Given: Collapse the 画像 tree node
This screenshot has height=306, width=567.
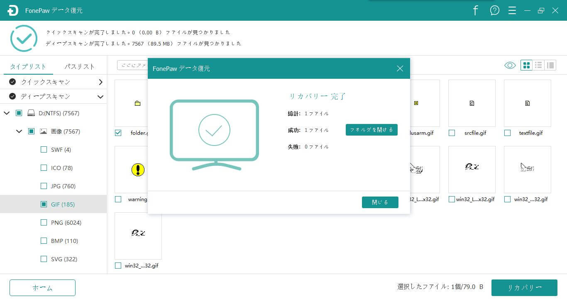Looking at the screenshot, I should [x=19, y=131].
